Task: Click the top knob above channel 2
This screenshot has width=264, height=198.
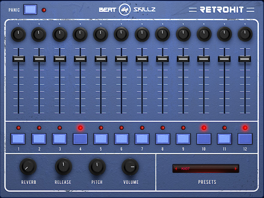Action: coord(39,34)
